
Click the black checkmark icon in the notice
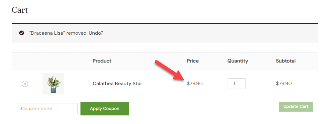[x=21, y=33]
